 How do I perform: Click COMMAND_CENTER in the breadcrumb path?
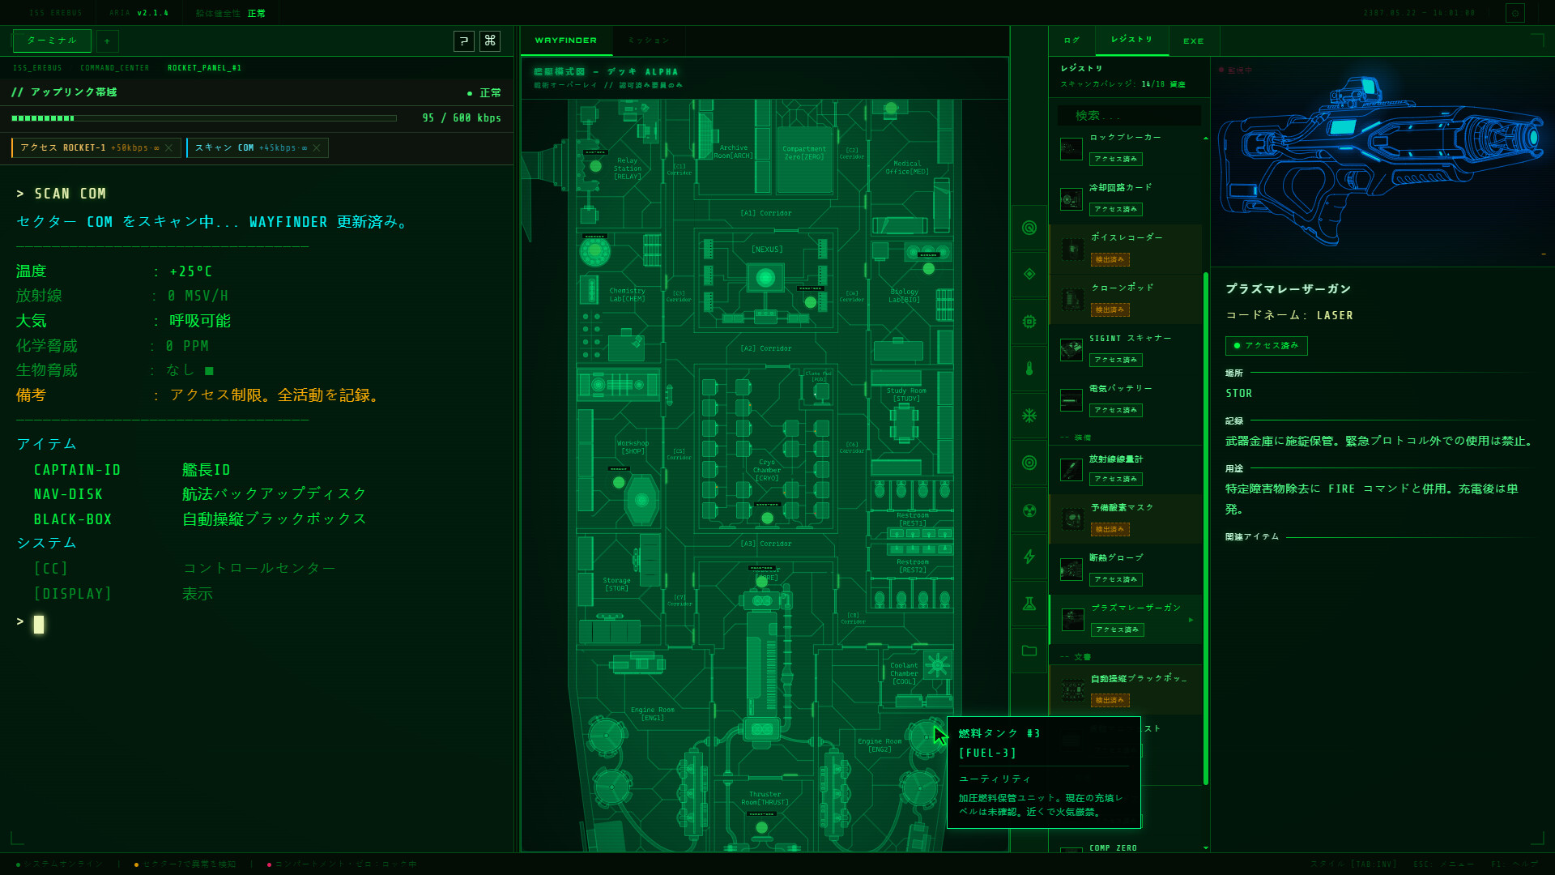tap(115, 68)
